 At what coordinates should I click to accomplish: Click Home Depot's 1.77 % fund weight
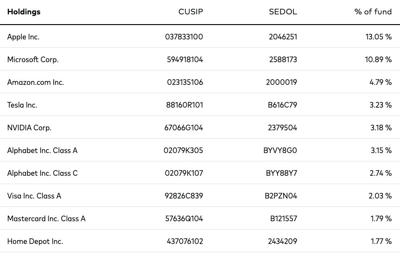pyautogui.click(x=381, y=241)
